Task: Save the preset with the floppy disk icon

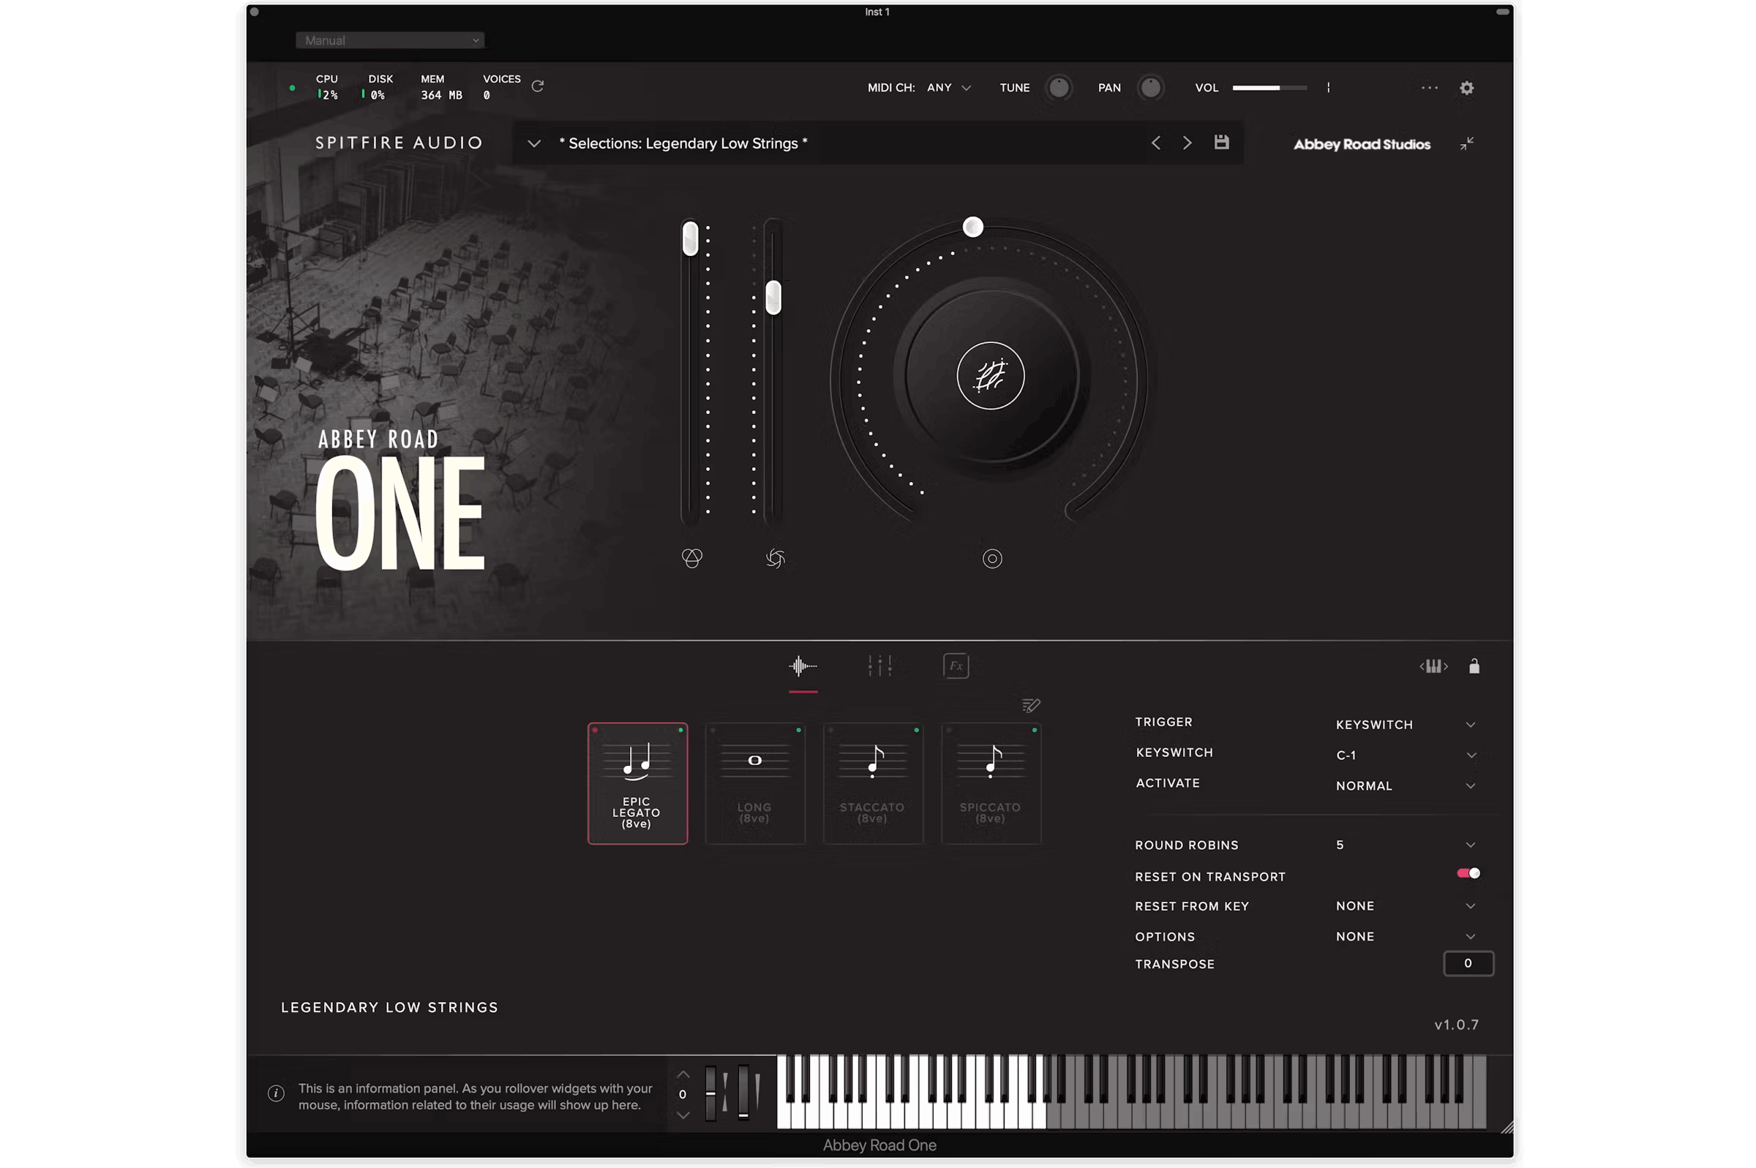Action: 1221,143
